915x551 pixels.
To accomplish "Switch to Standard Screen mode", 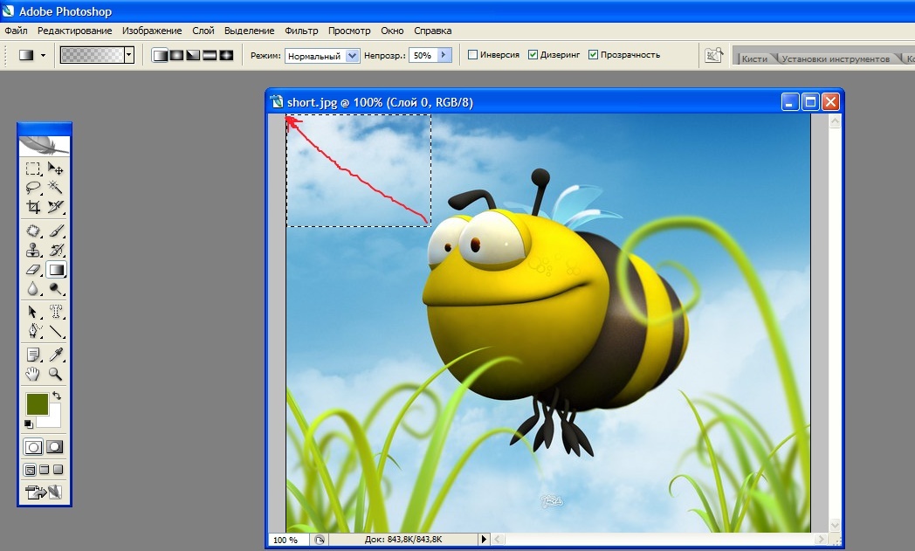I will pyautogui.click(x=30, y=470).
